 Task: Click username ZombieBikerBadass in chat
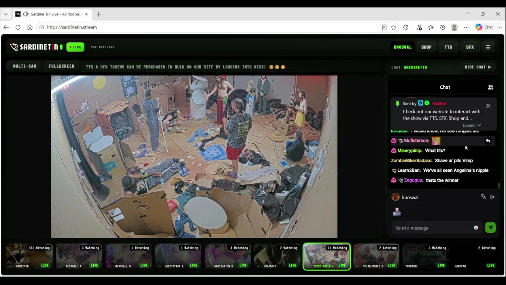tap(411, 160)
